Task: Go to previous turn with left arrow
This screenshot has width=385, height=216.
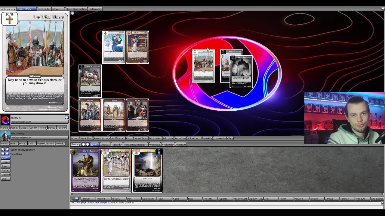Action: click(3, 149)
